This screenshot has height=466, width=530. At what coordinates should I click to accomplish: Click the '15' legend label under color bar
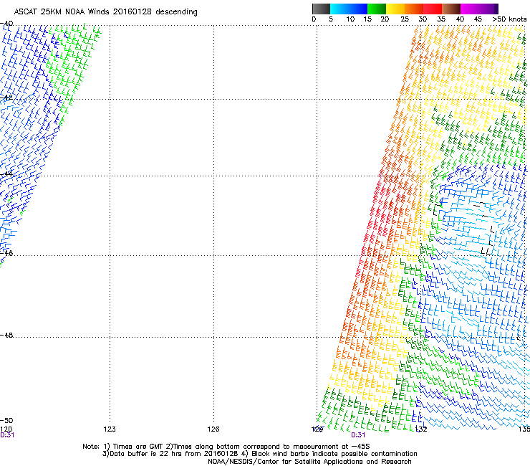pyautogui.click(x=367, y=19)
